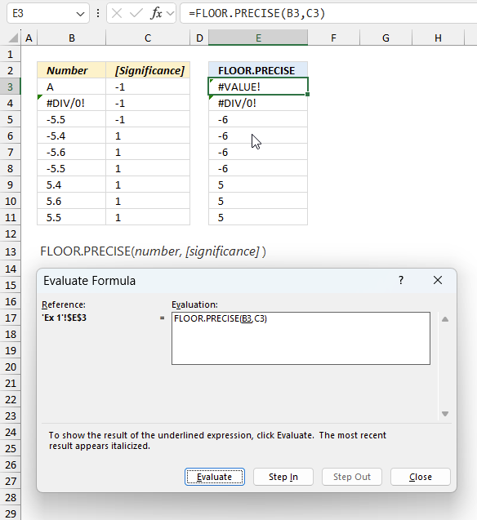Image resolution: width=477 pixels, height=520 pixels.
Task: Select cell E3 showing #VALUE!
Action: 258,87
